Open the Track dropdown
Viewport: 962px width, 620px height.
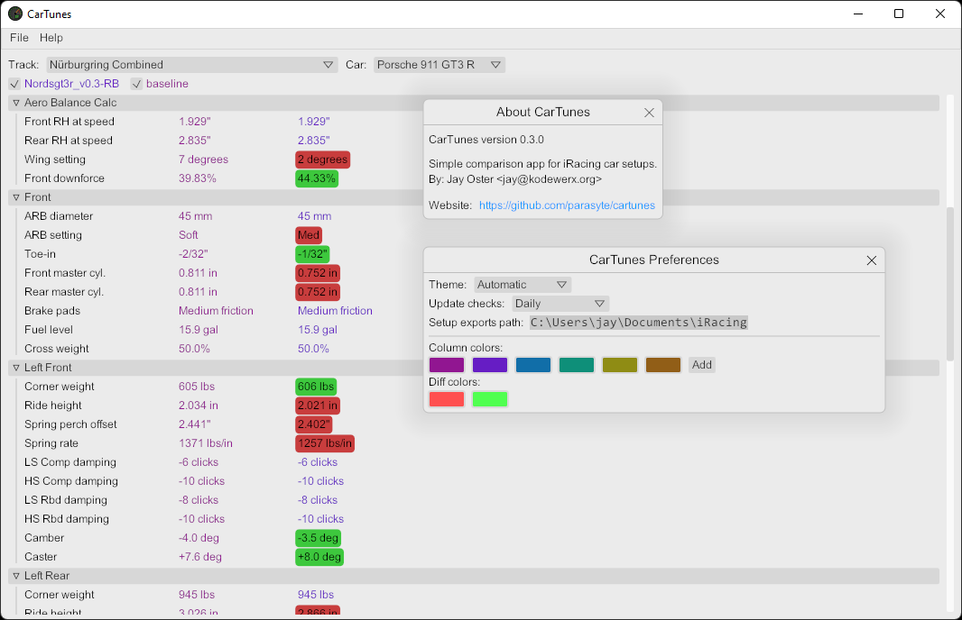[192, 65]
